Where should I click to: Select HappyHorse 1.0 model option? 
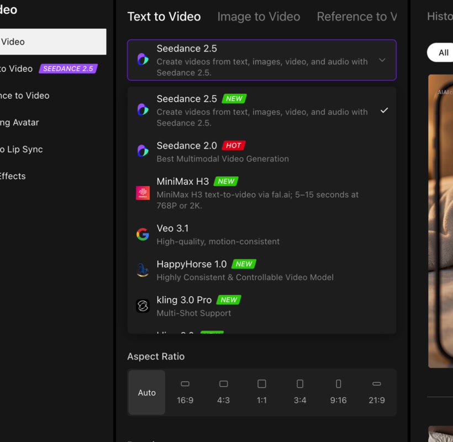(x=262, y=270)
